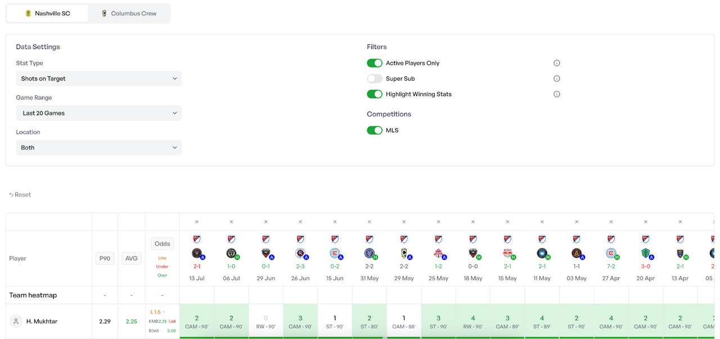Click the 7-2 score on 27 Apr
Viewport: 720px width, 339px height.
[611, 266]
